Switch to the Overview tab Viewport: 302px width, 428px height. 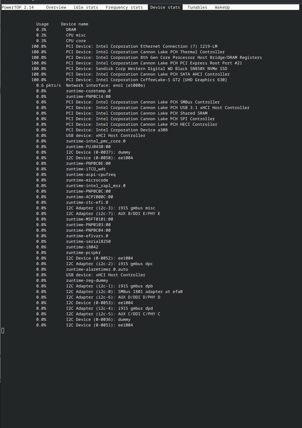(56, 7)
